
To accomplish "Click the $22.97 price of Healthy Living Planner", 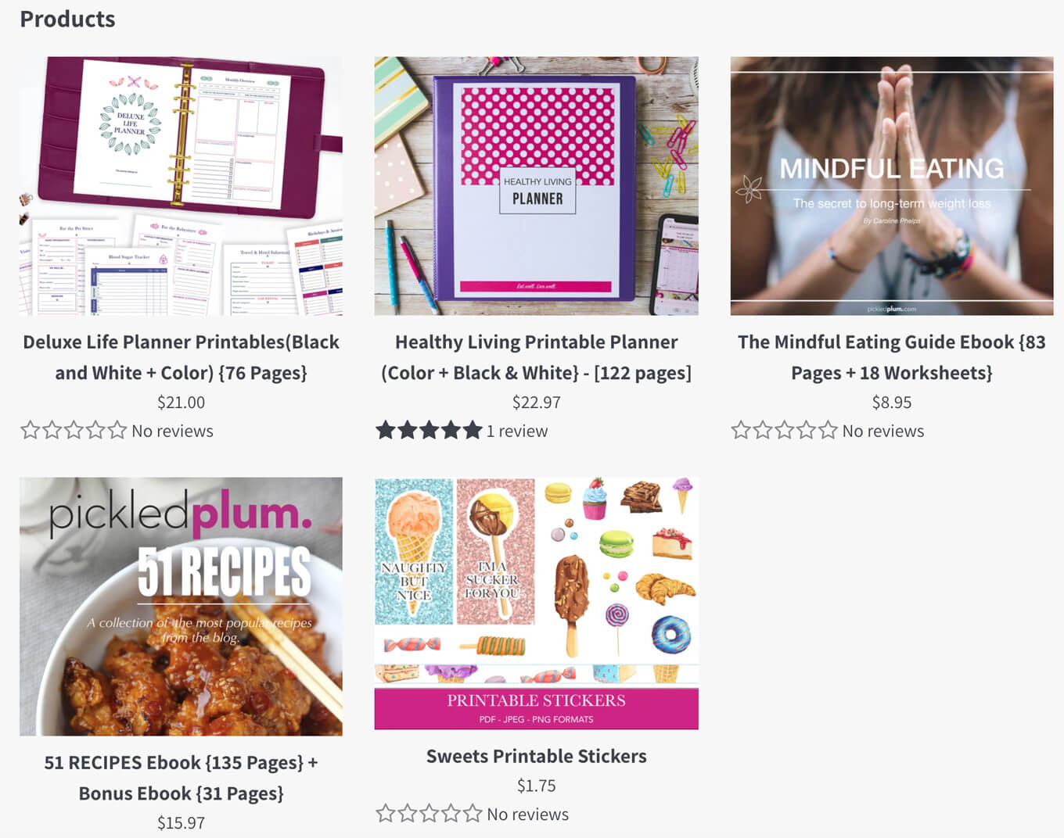I will (x=536, y=402).
